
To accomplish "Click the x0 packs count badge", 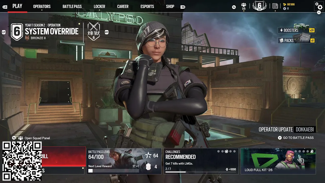I will tap(312, 40).
